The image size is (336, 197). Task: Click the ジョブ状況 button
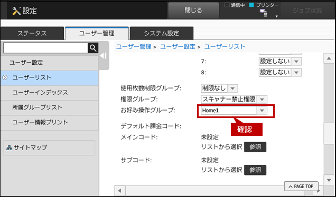307,11
